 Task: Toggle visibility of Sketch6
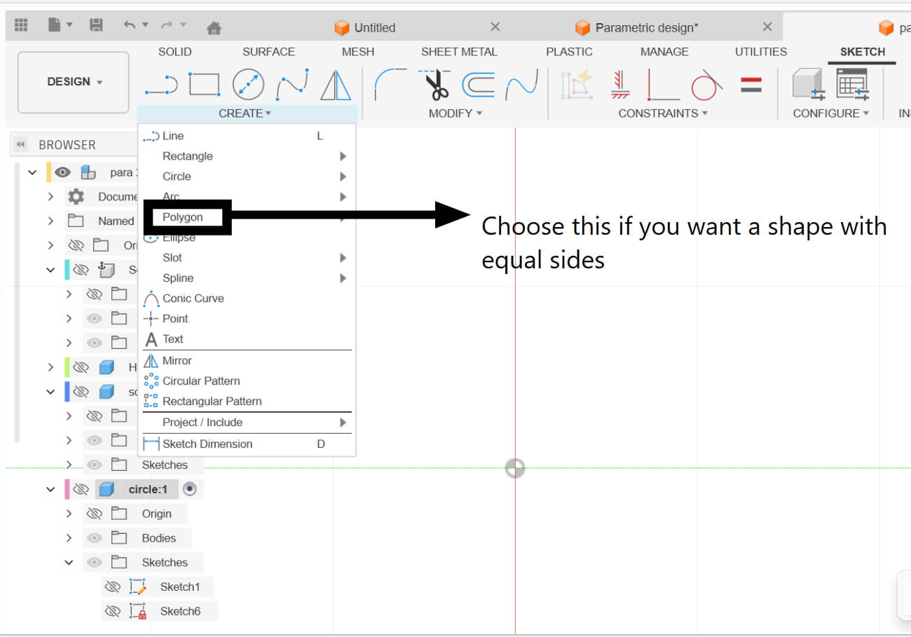coord(112,611)
